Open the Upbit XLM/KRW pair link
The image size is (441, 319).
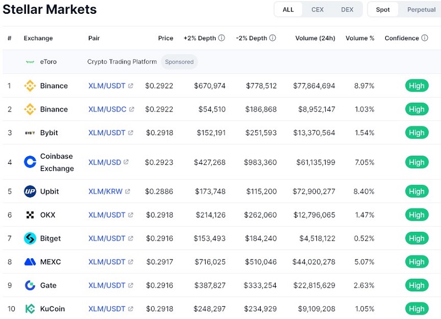105,192
